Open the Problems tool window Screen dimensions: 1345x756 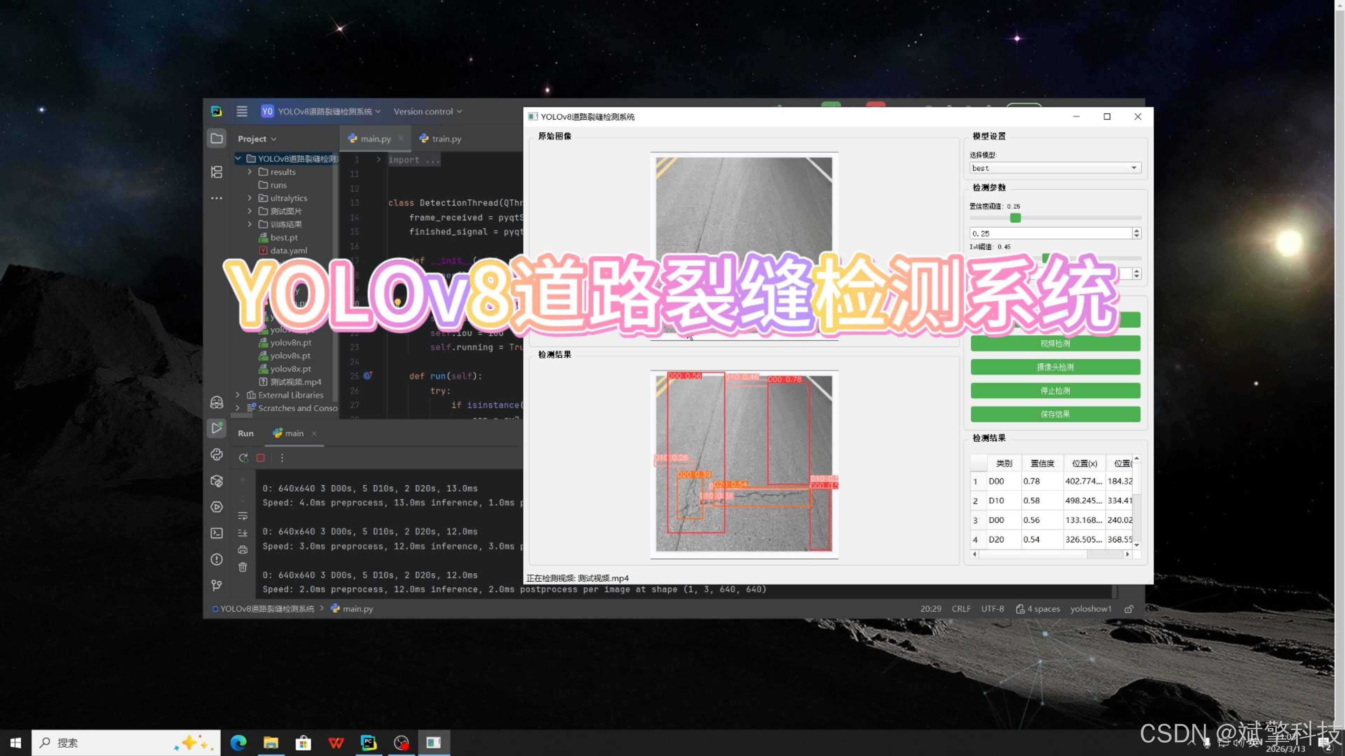(217, 559)
